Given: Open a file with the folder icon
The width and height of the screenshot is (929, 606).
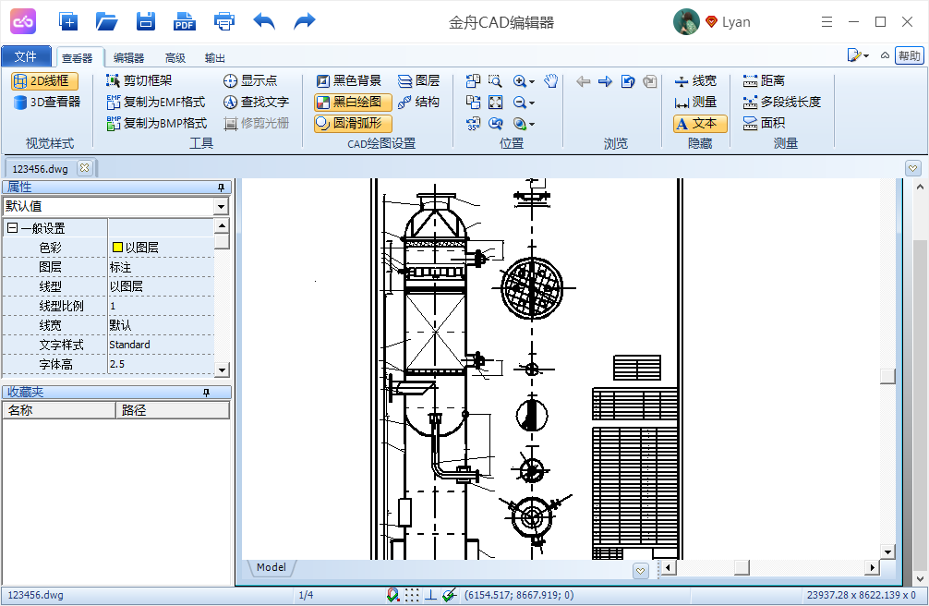Looking at the screenshot, I should 107,21.
